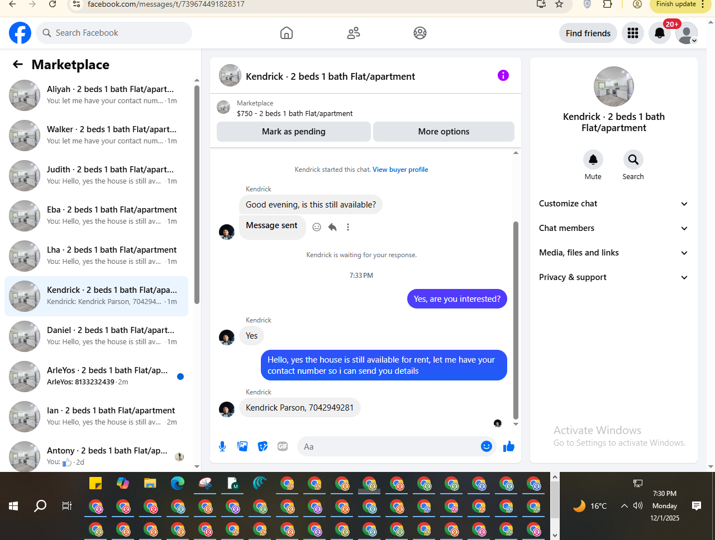This screenshot has width=715, height=540.
Task: Select Judith's chat in the list
Action: (96, 176)
